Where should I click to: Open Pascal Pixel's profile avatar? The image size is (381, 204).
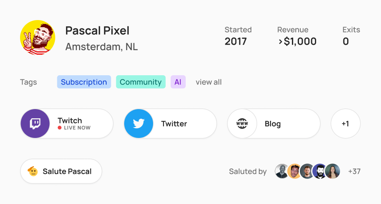click(38, 37)
